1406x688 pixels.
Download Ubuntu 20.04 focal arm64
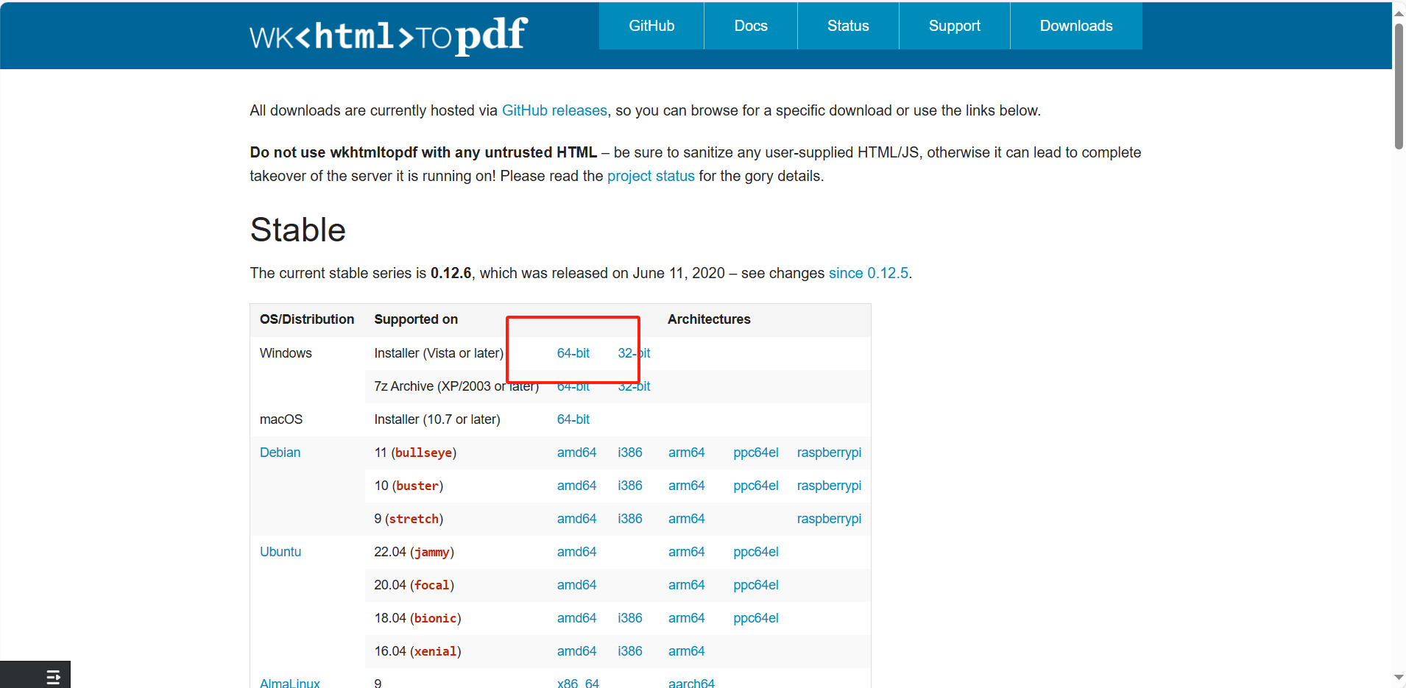tap(686, 585)
